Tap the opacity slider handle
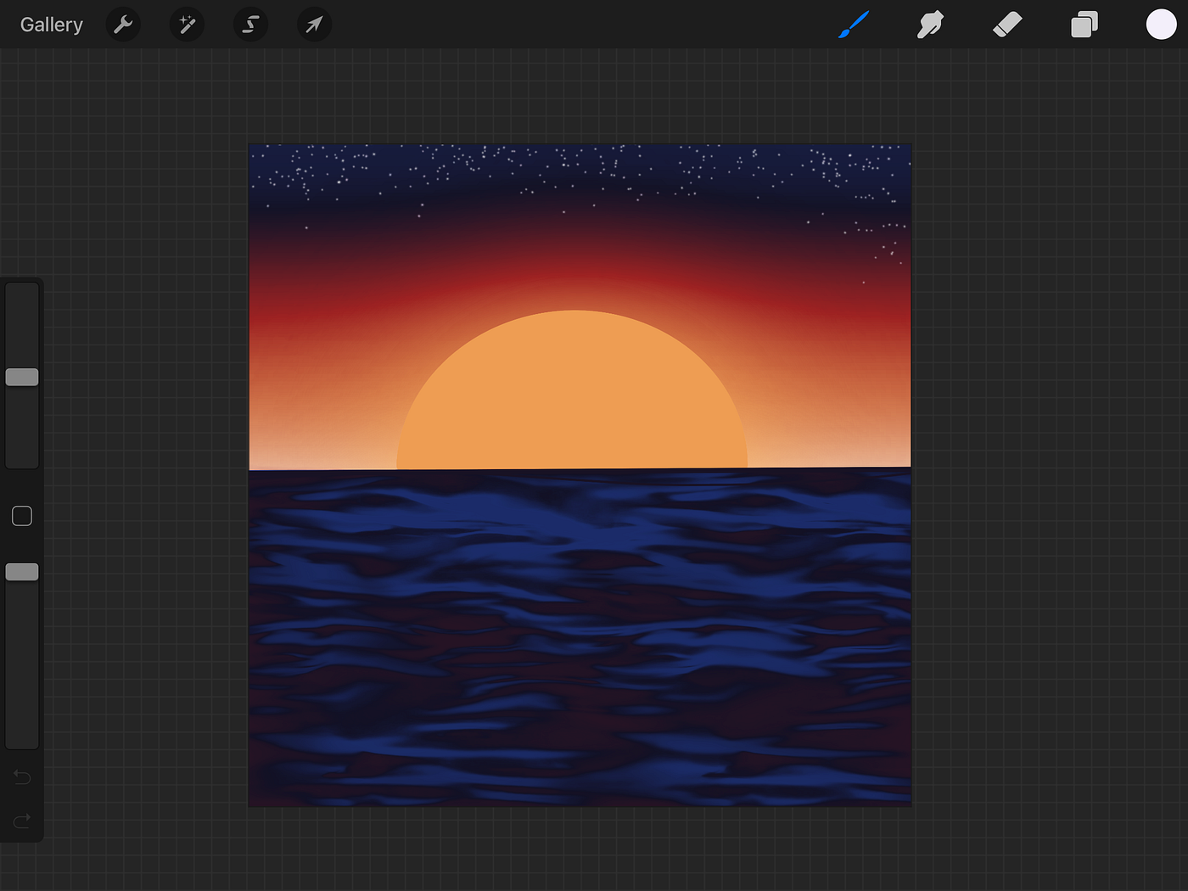Viewport: 1188px width, 891px height. [x=22, y=571]
